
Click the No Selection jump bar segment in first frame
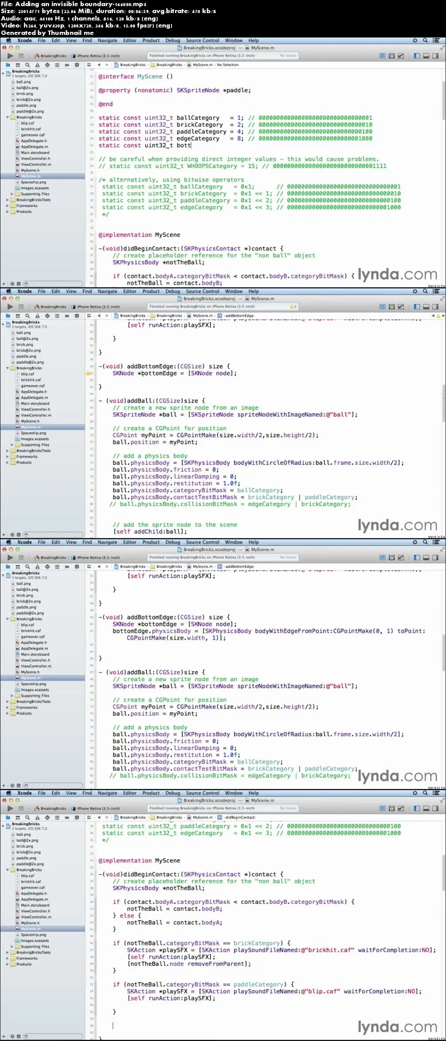(228, 65)
